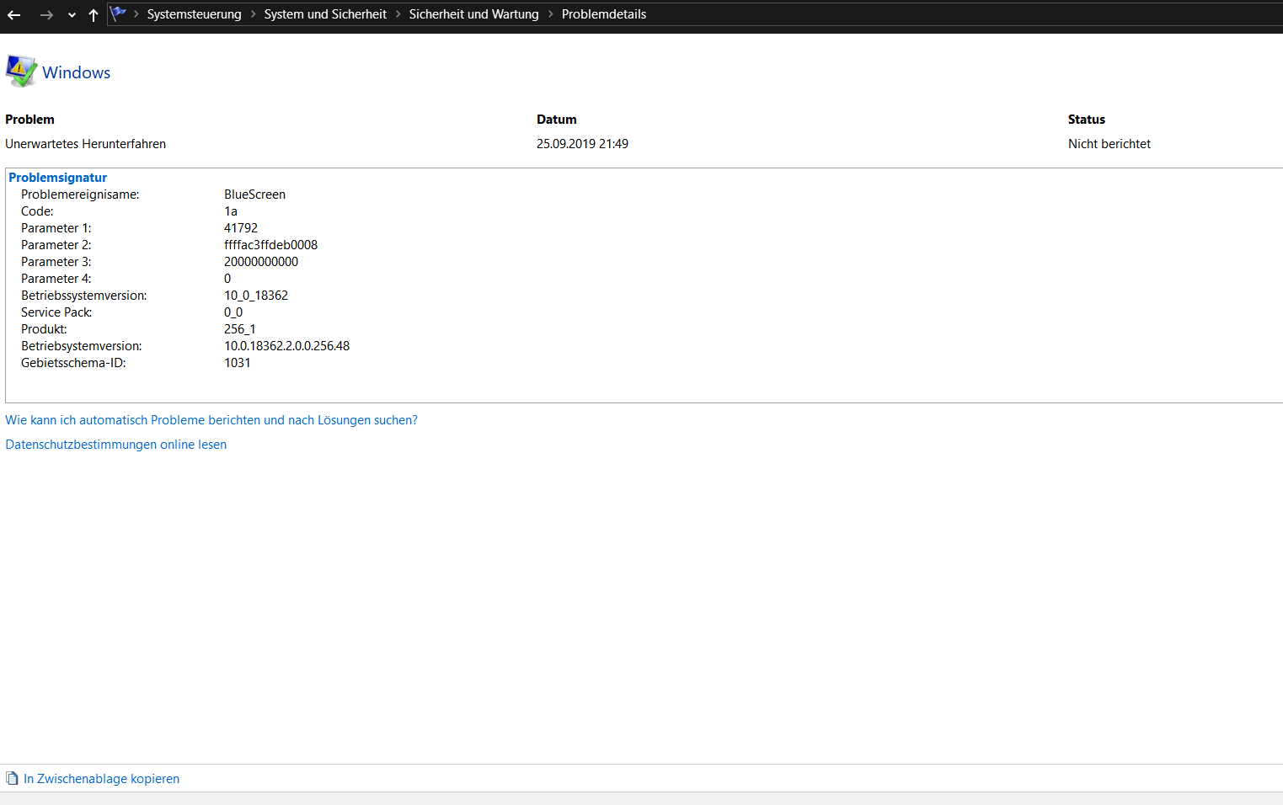Open Datenschutzbestimmungen online lesen link
Viewport: 1283px width, 805px height.
[x=116, y=445]
